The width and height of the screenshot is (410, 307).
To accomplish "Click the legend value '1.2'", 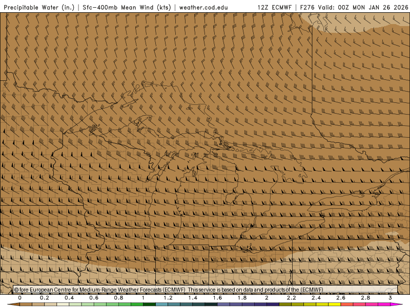I will coord(168,298).
